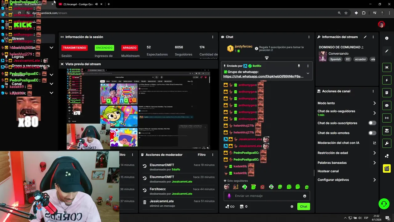Image resolution: width=394 pixels, height=222 pixels.
Task: Toggle Chat de solo-emotes switch
Action: (372, 133)
